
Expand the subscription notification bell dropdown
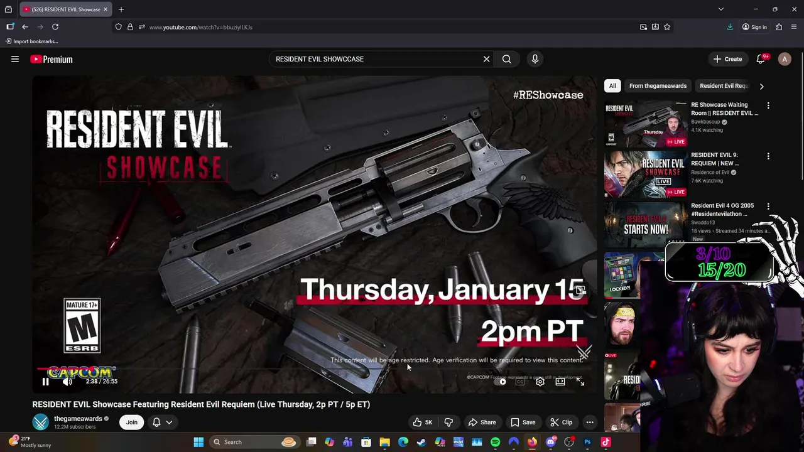coord(162,422)
